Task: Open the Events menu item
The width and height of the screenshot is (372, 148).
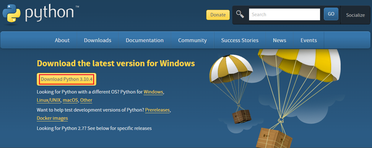Action: (309, 40)
